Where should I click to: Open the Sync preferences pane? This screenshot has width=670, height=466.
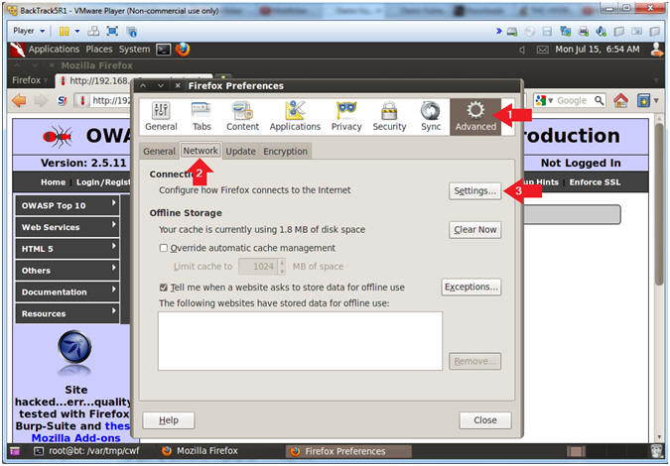430,116
